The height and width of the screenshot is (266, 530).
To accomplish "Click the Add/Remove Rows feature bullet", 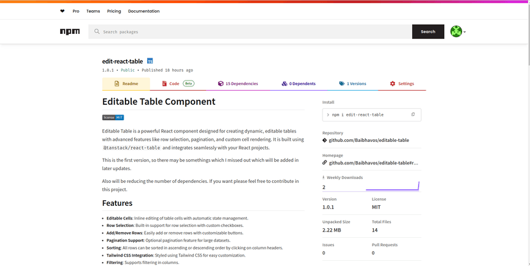I will coord(175,233).
